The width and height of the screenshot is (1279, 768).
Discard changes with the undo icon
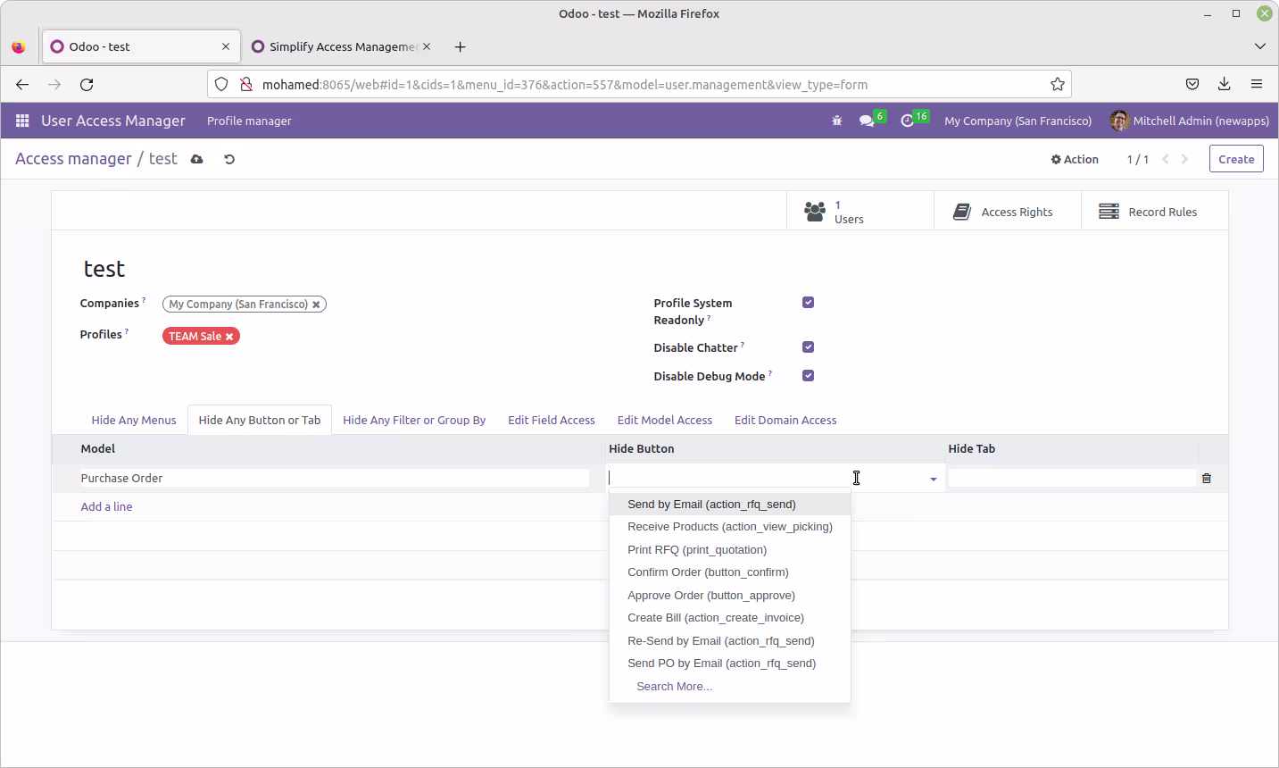tap(229, 159)
